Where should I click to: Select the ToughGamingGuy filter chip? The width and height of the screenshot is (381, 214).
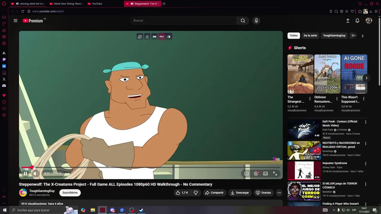pos(334,36)
